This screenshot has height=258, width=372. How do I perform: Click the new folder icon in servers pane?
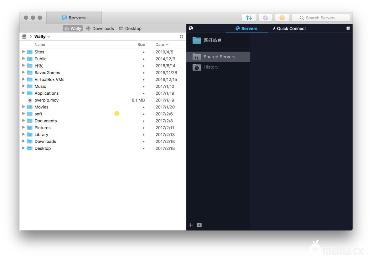tap(199, 225)
